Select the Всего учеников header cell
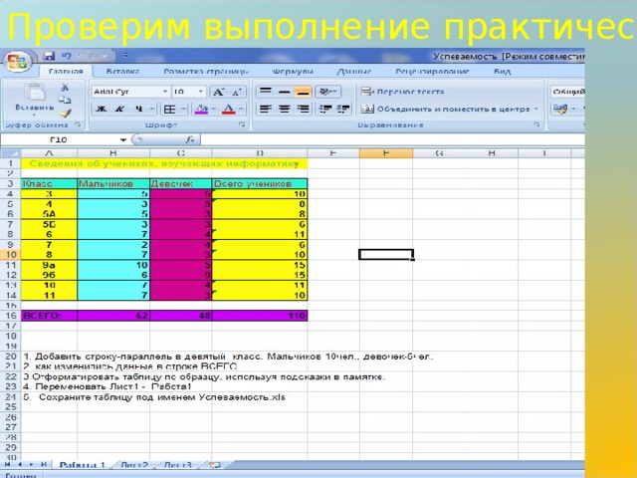The height and width of the screenshot is (478, 637). pyautogui.click(x=260, y=183)
